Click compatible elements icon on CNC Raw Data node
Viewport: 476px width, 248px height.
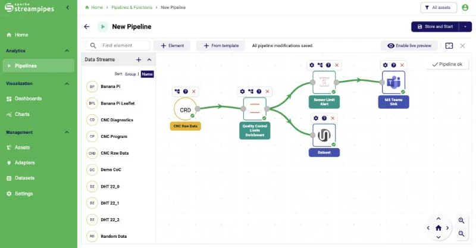tap(177, 92)
